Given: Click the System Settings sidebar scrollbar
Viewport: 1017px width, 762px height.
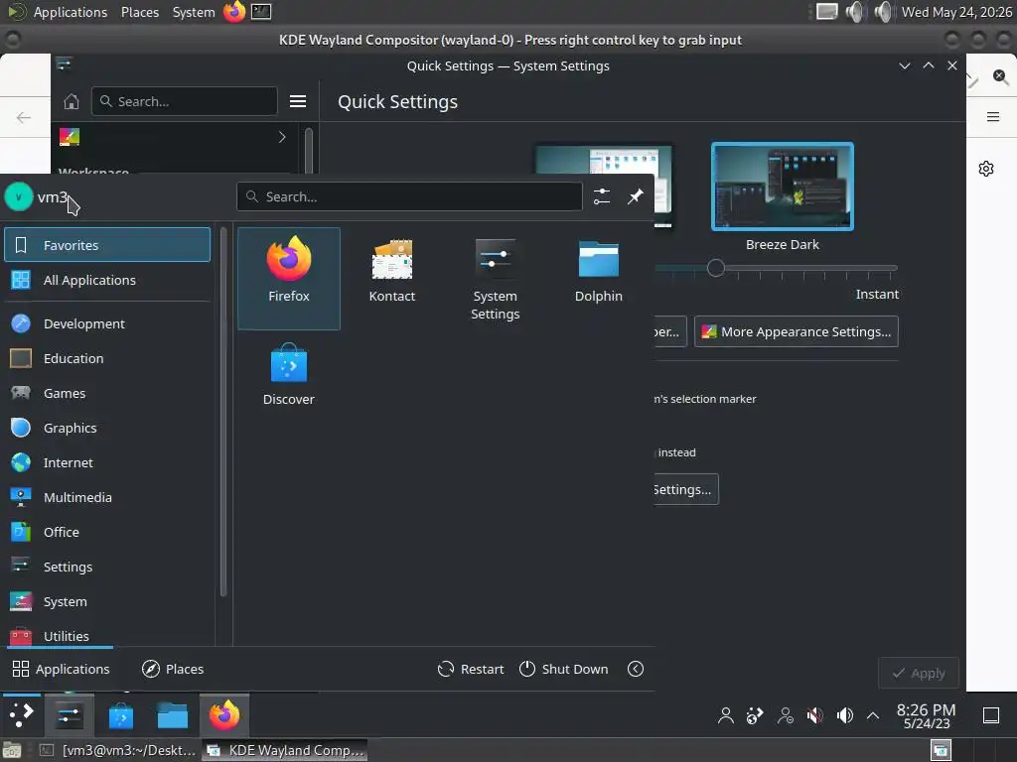Looking at the screenshot, I should (309, 151).
